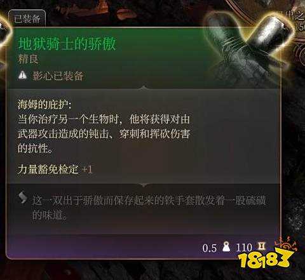Click the 已装备 equipped tab label
The height and width of the screenshot is (280, 305).
point(27,19)
